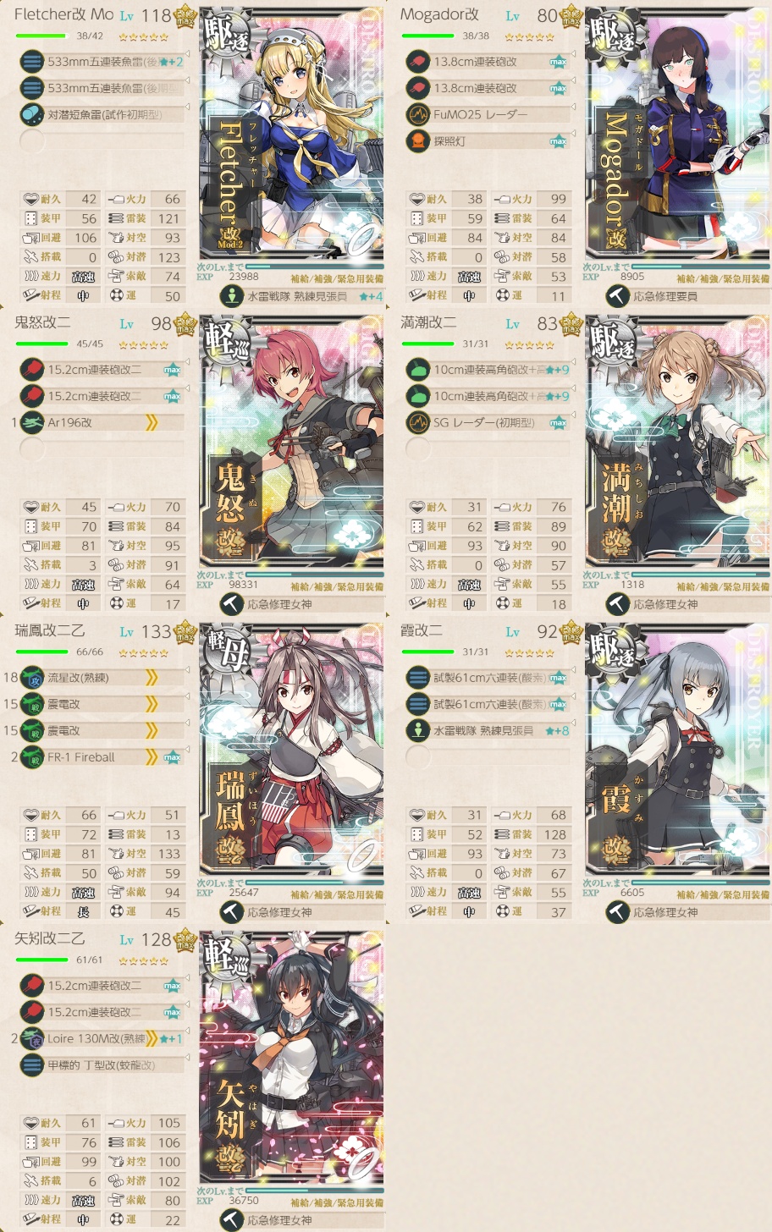Click proficiency chevron next to first 震電改
The height and width of the screenshot is (1232, 772).
(152, 704)
